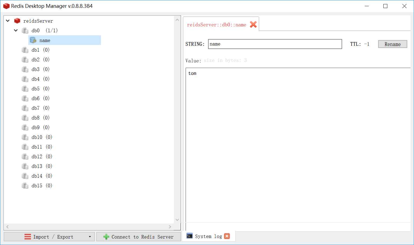This screenshot has height=245, width=414.
Task: Click the db13 database icon
Action: [25, 166]
